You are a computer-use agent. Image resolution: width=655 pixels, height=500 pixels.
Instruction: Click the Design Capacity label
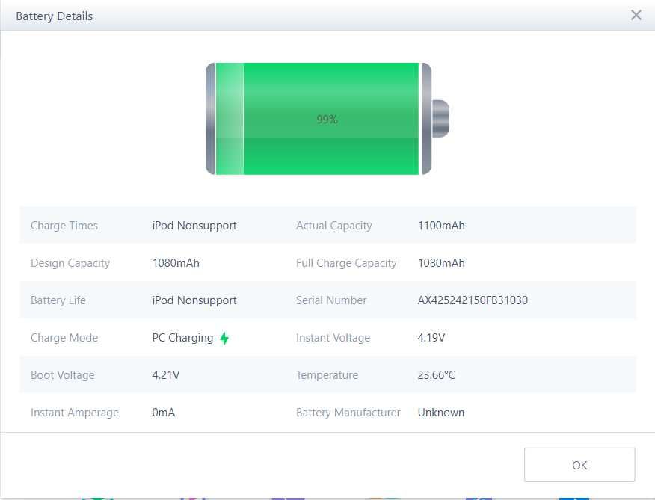[70, 263]
